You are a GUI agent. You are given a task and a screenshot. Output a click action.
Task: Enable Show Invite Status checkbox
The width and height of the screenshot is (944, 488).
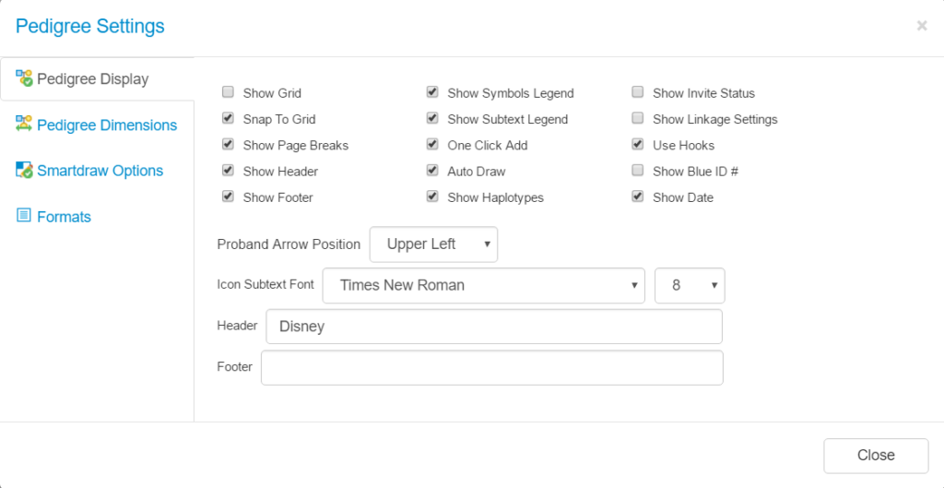(637, 92)
